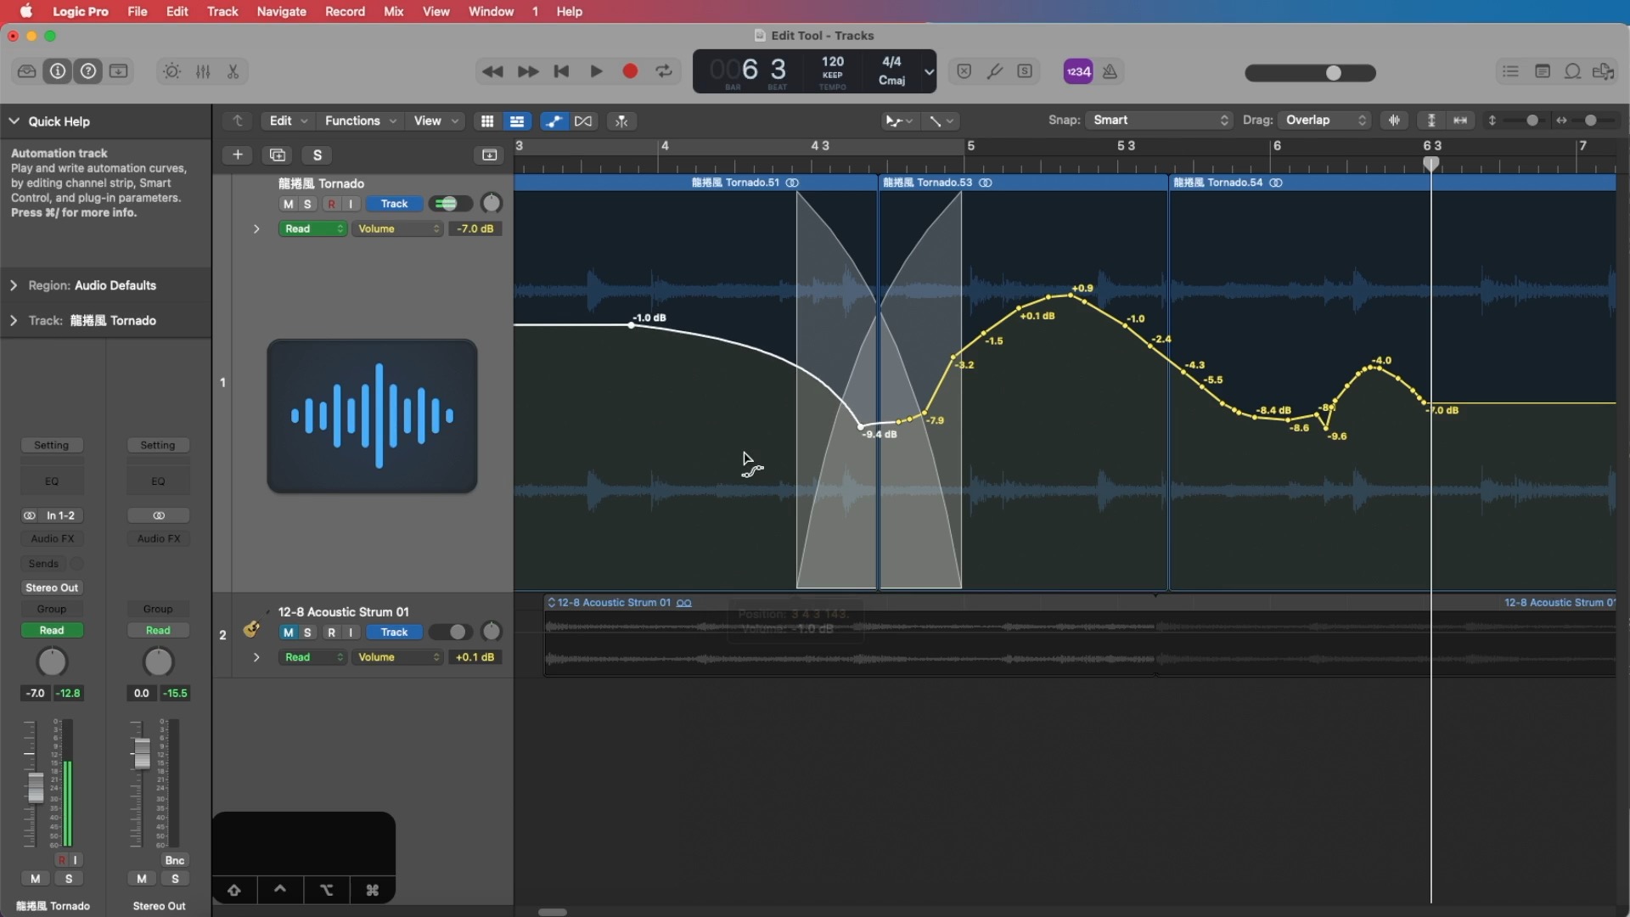1630x917 pixels.
Task: Open the File menu
Action: click(x=137, y=11)
